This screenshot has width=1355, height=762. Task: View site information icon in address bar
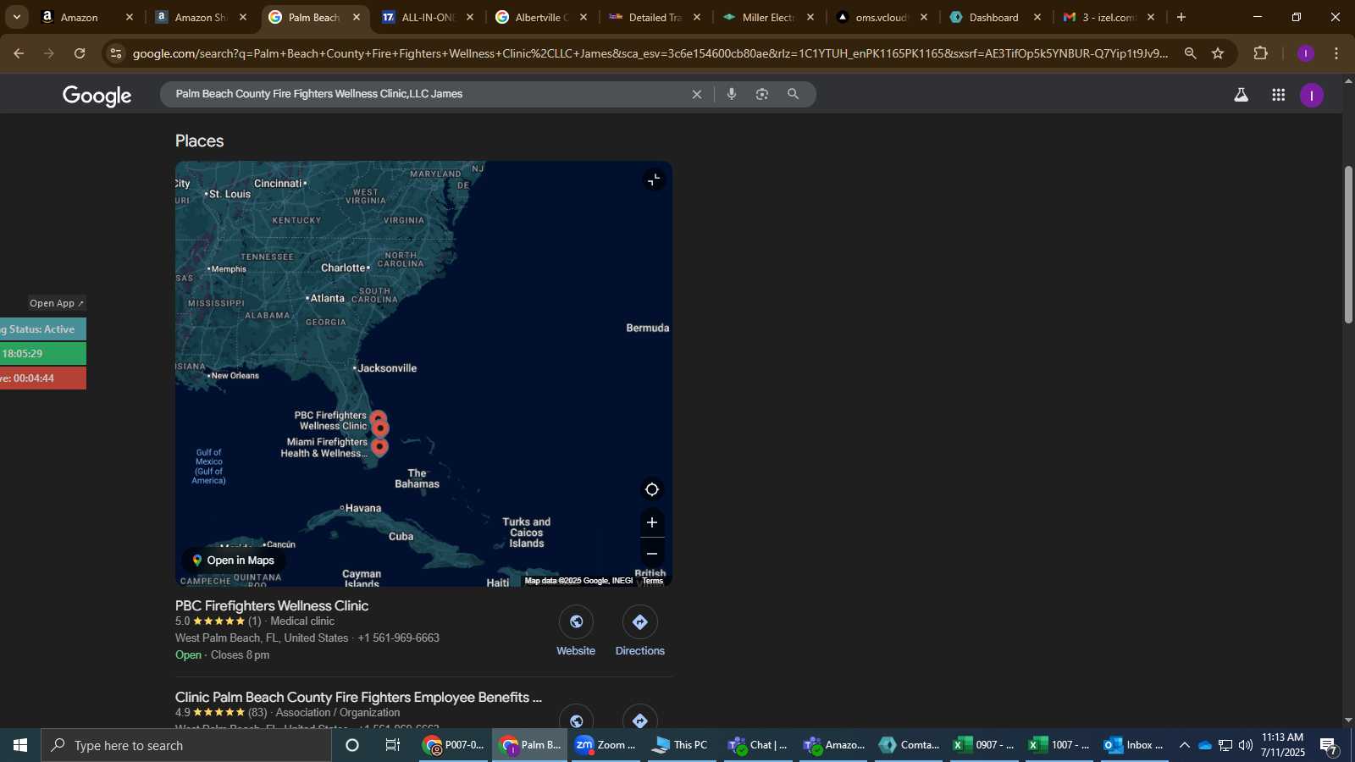pyautogui.click(x=116, y=53)
